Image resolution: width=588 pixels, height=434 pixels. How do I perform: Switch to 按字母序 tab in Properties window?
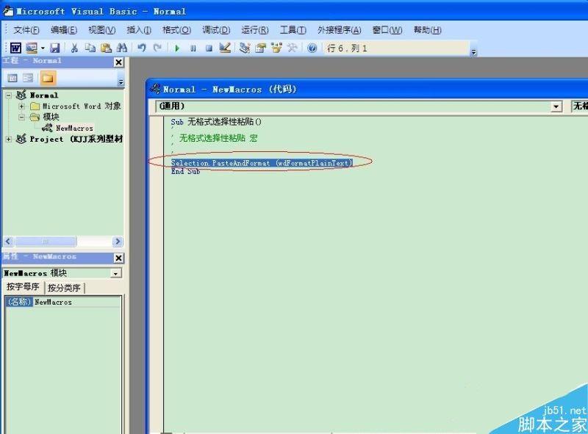pos(22,287)
